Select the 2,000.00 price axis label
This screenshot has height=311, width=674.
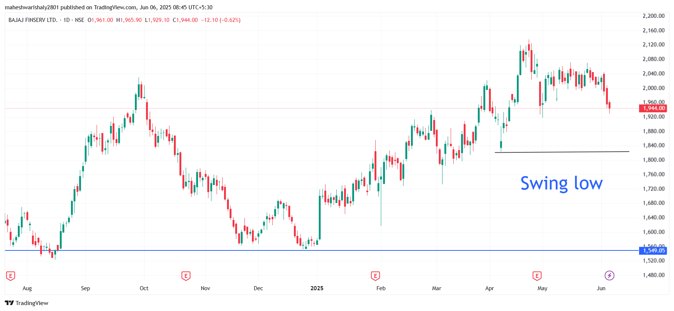(x=654, y=88)
